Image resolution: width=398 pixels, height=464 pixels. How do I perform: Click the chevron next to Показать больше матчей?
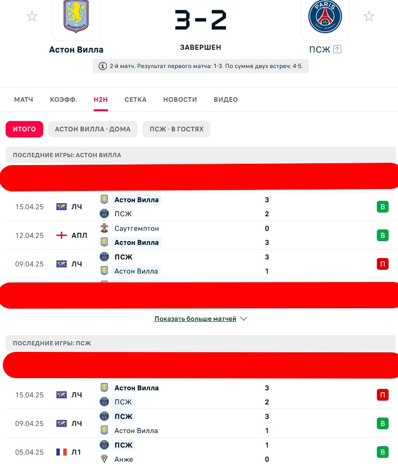point(243,319)
